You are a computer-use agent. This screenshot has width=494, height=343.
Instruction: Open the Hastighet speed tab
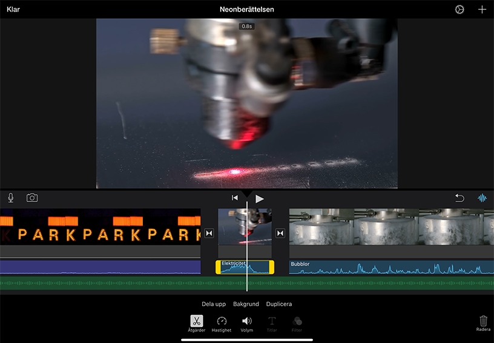(x=222, y=324)
